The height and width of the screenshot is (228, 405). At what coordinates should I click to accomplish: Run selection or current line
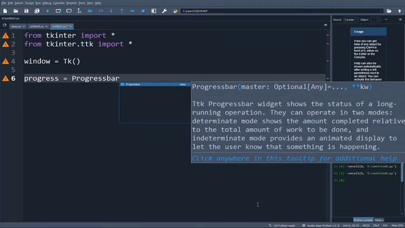click(x=79, y=11)
